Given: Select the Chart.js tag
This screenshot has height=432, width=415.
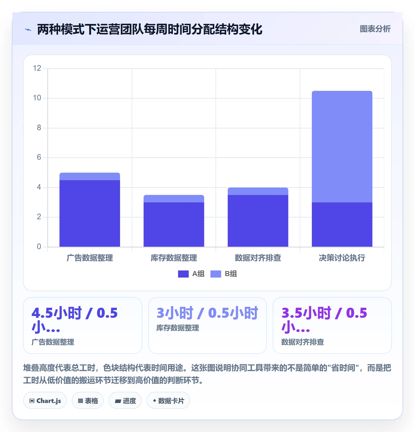Looking at the screenshot, I should 45,401.
